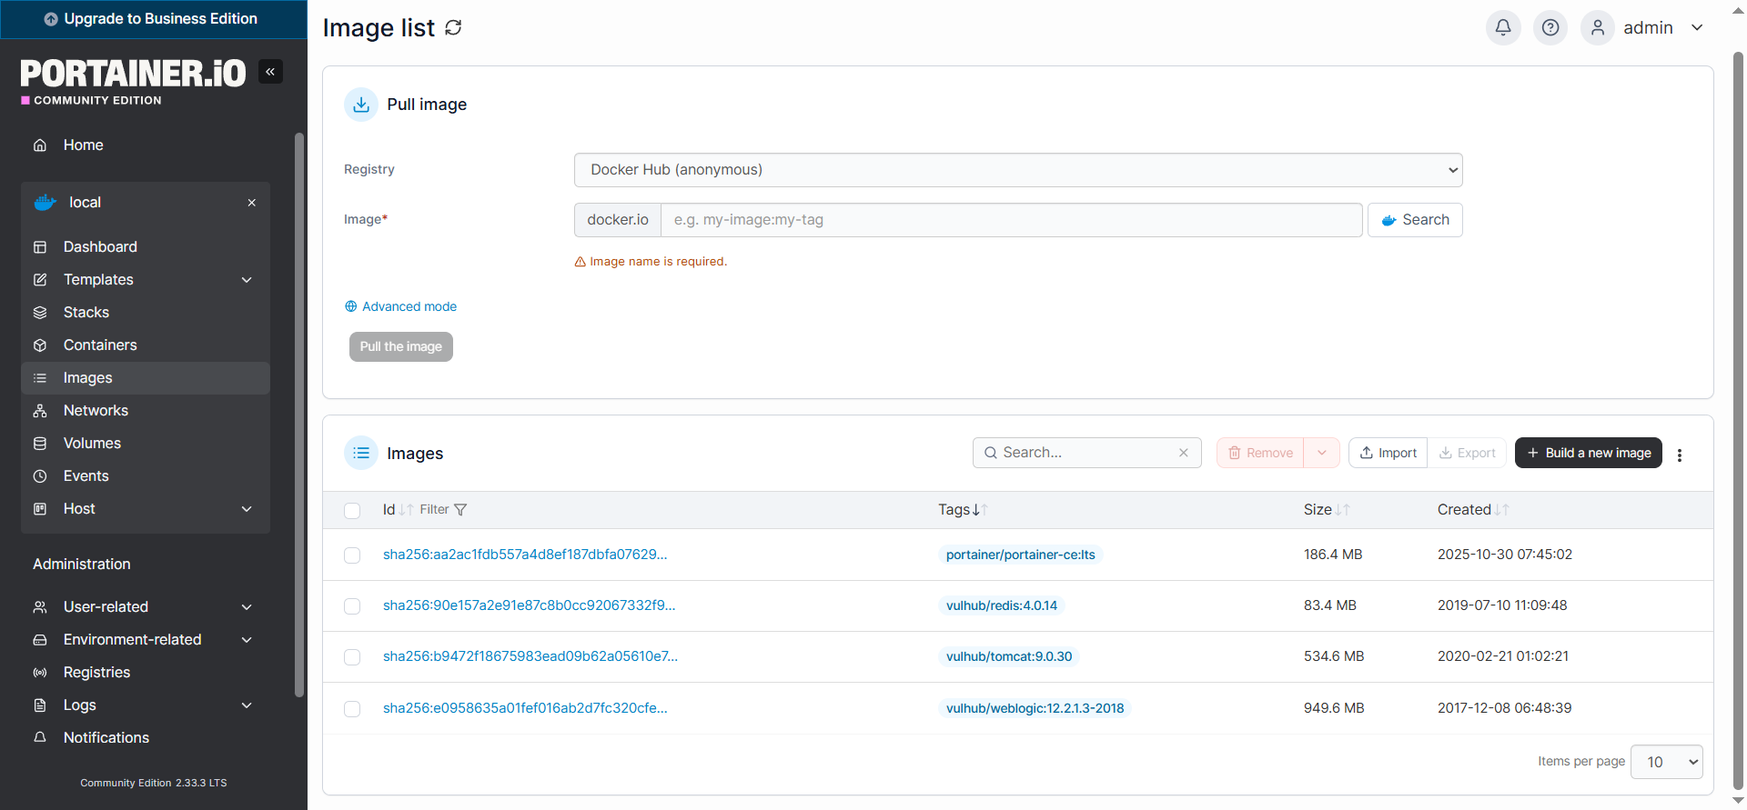Open the help question-mark icon
1747x810 pixels.
pyautogui.click(x=1550, y=28)
